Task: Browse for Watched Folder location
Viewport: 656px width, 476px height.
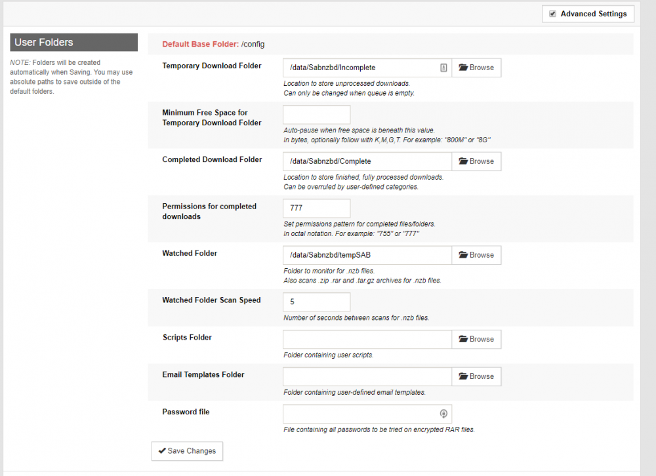Action: click(x=476, y=255)
